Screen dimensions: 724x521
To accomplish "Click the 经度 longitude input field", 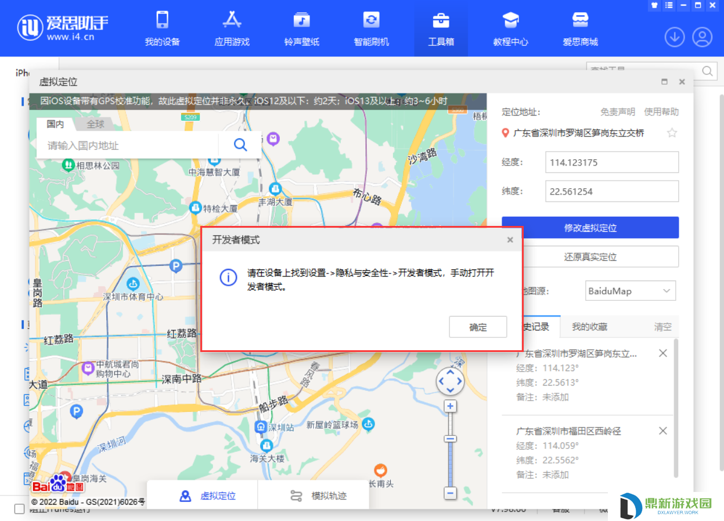I will pyautogui.click(x=612, y=162).
